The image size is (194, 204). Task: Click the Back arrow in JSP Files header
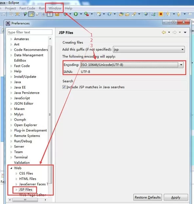164,32
